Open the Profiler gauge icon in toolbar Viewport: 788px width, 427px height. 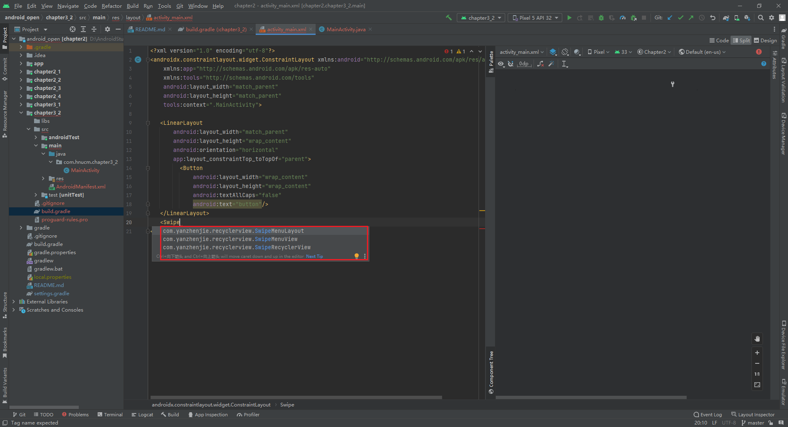click(623, 18)
